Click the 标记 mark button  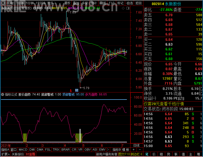[120, 3]
